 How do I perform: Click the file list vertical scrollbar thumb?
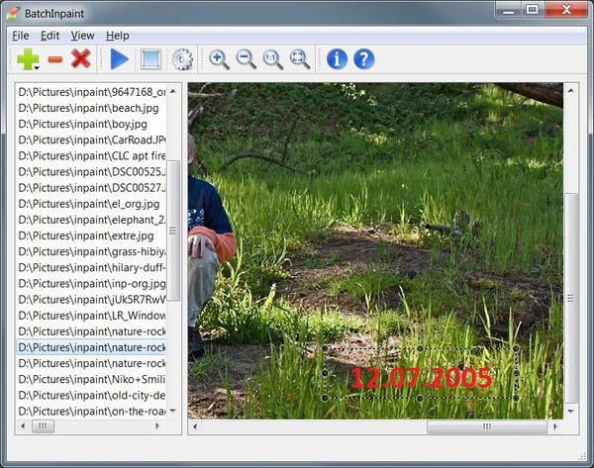pos(173,231)
